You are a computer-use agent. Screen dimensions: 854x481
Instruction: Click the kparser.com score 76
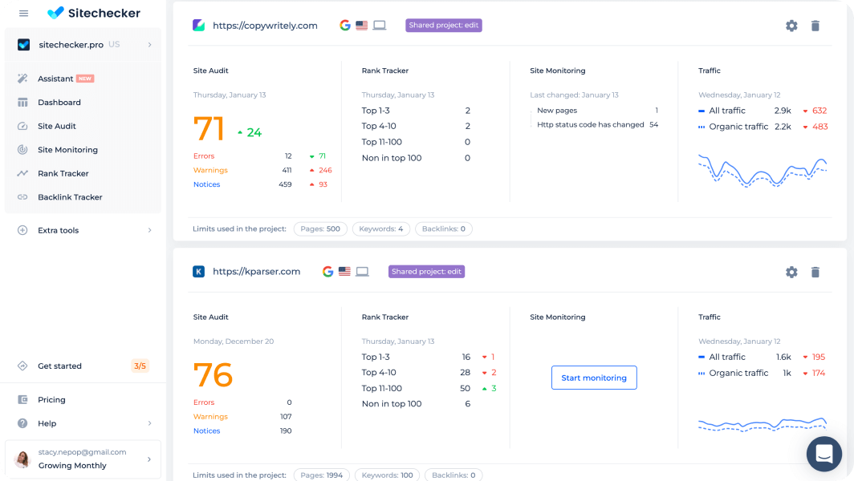213,375
